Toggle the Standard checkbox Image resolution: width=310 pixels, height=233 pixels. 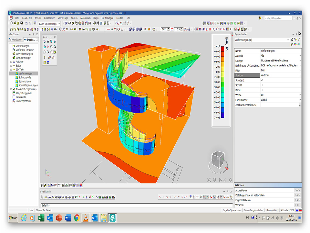click(262, 80)
